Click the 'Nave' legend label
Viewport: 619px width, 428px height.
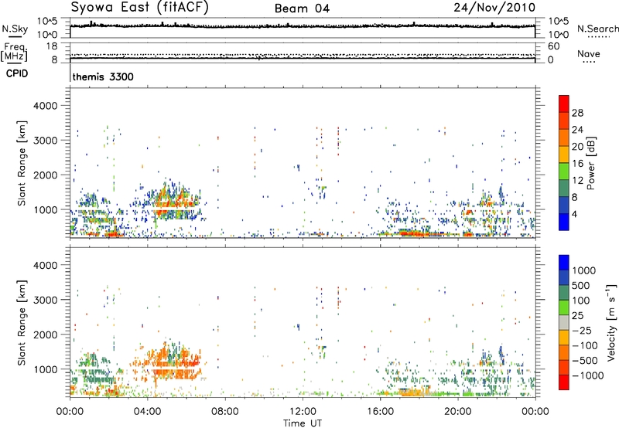click(x=589, y=53)
